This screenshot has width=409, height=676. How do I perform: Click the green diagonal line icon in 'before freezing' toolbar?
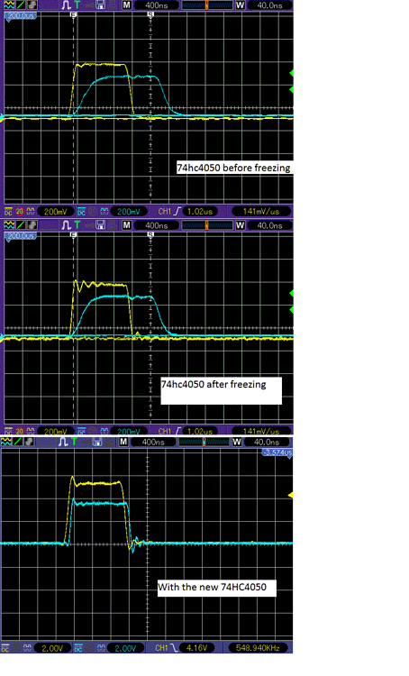click(x=20, y=5)
